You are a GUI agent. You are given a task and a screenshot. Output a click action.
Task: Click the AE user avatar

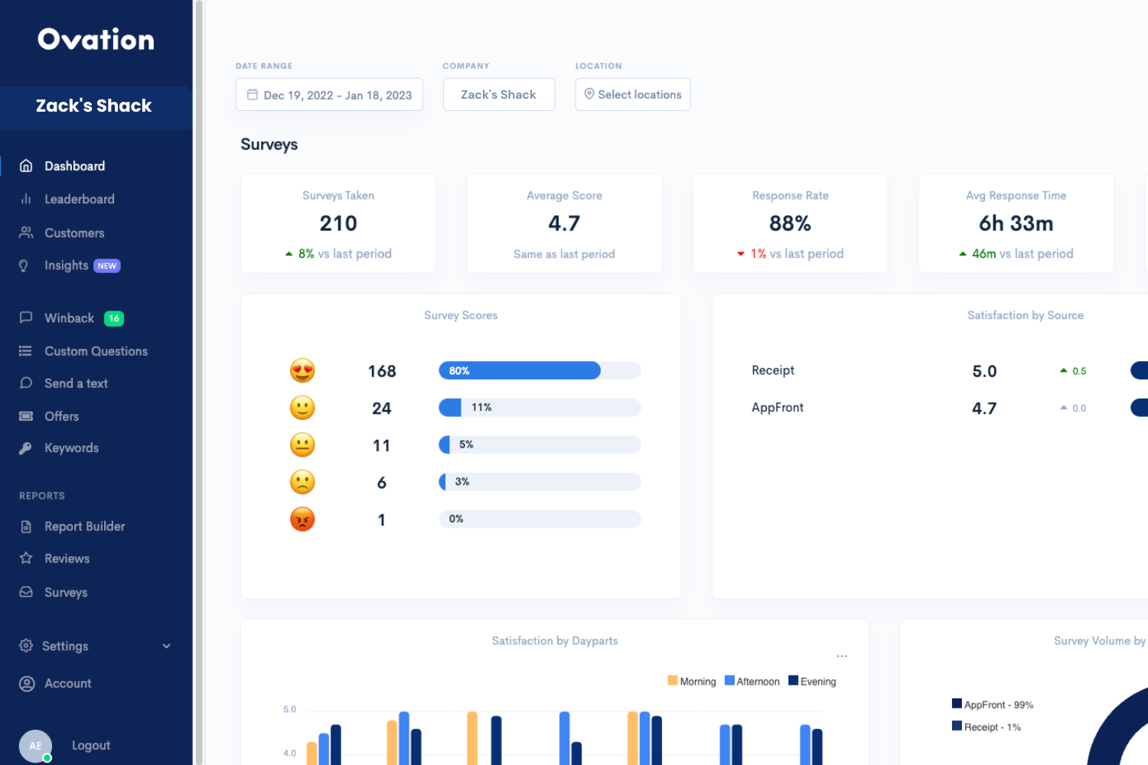tap(35, 746)
